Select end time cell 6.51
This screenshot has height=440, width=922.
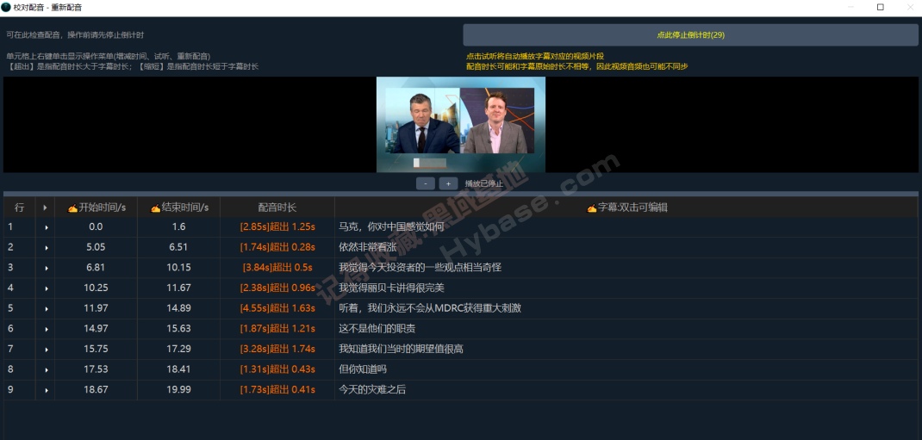point(178,247)
